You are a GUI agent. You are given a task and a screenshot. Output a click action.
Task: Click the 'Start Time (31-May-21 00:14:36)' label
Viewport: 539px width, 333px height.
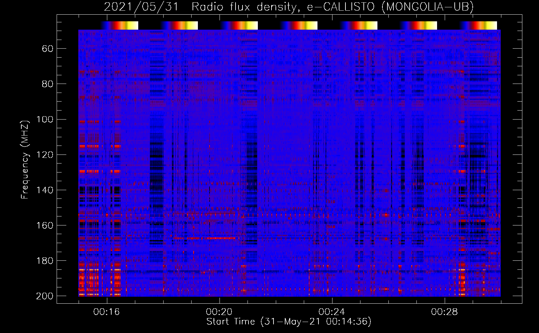[289, 321]
